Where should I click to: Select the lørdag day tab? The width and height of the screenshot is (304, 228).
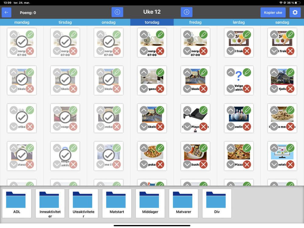coord(239,22)
